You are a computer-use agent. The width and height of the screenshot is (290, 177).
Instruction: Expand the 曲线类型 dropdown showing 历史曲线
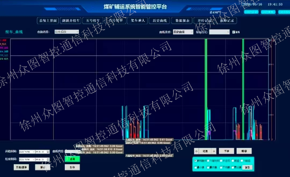click(x=183, y=32)
